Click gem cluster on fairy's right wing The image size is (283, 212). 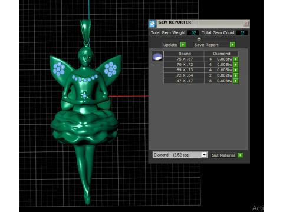[x=110, y=69]
